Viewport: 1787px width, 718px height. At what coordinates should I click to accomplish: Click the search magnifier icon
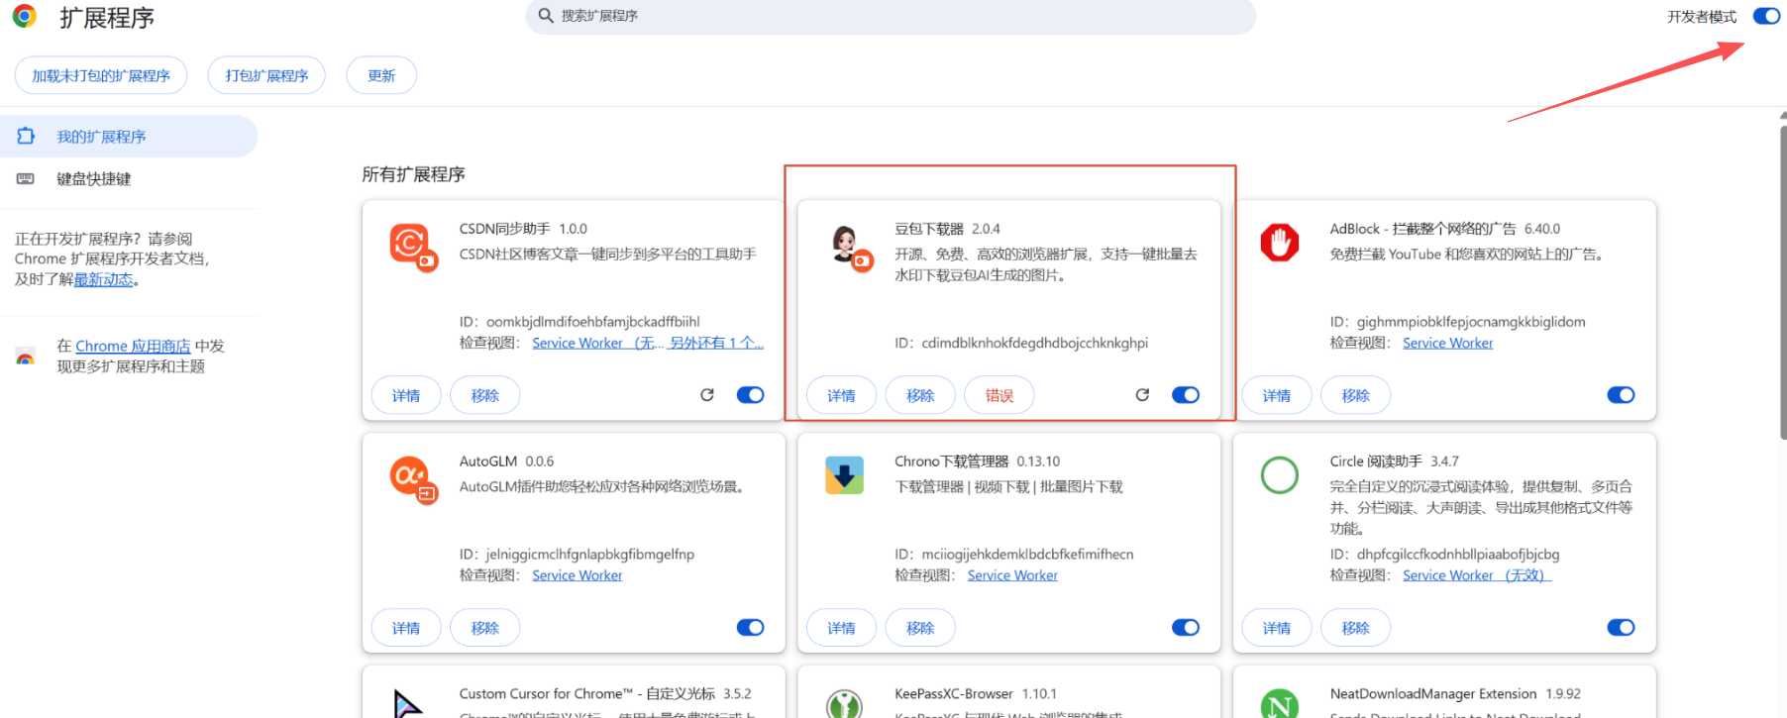[x=546, y=16]
